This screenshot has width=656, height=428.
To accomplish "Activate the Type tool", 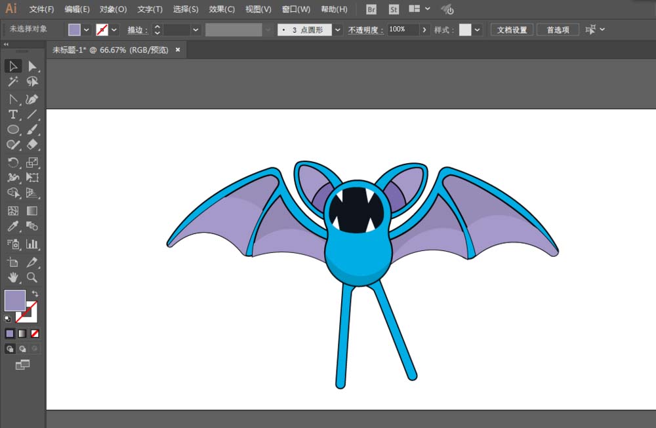I will coord(13,114).
